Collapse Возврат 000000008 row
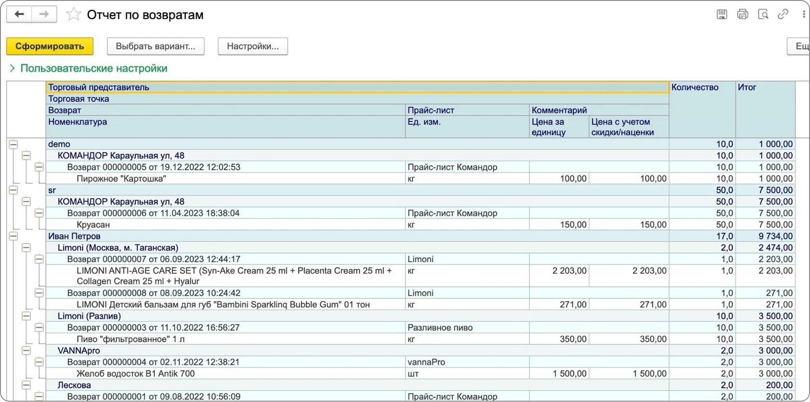This screenshot has width=810, height=402. click(x=39, y=293)
